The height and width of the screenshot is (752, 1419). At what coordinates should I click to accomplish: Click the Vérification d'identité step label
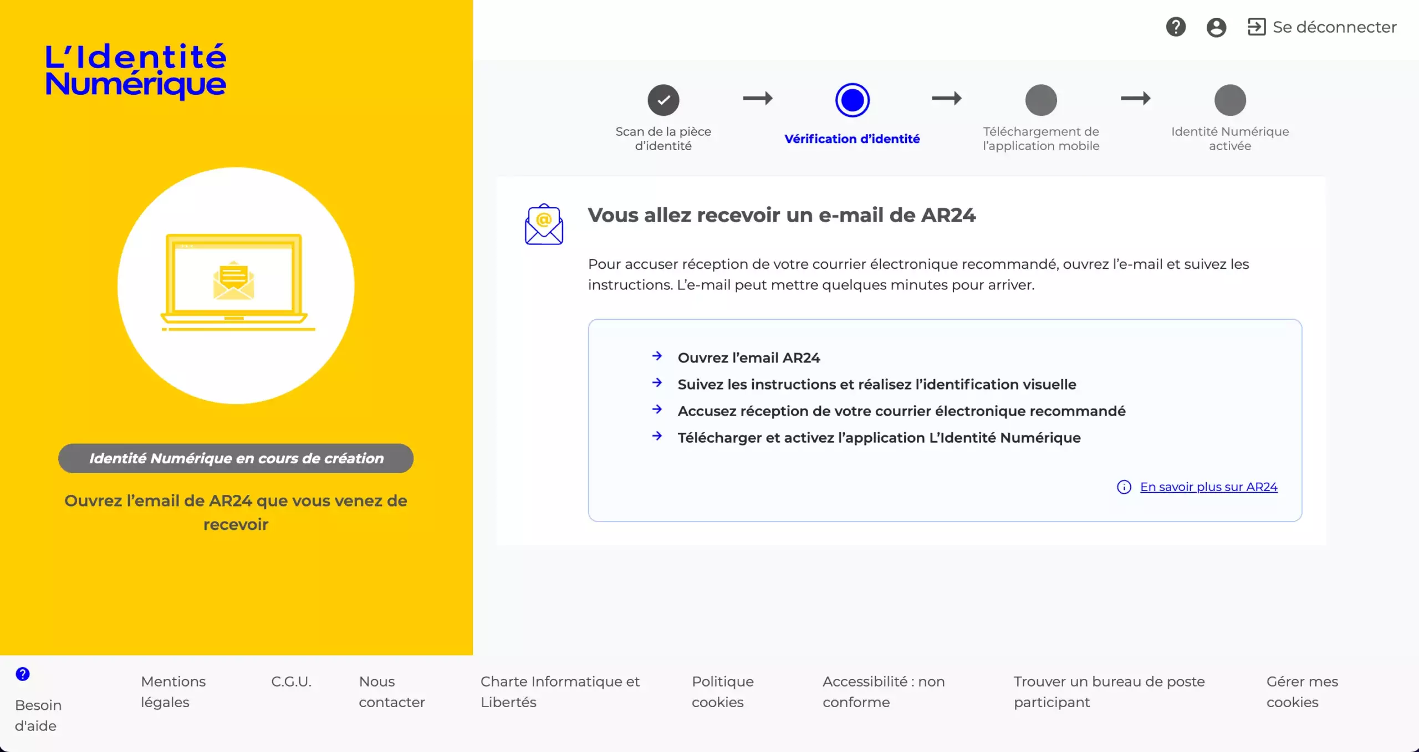pos(852,139)
